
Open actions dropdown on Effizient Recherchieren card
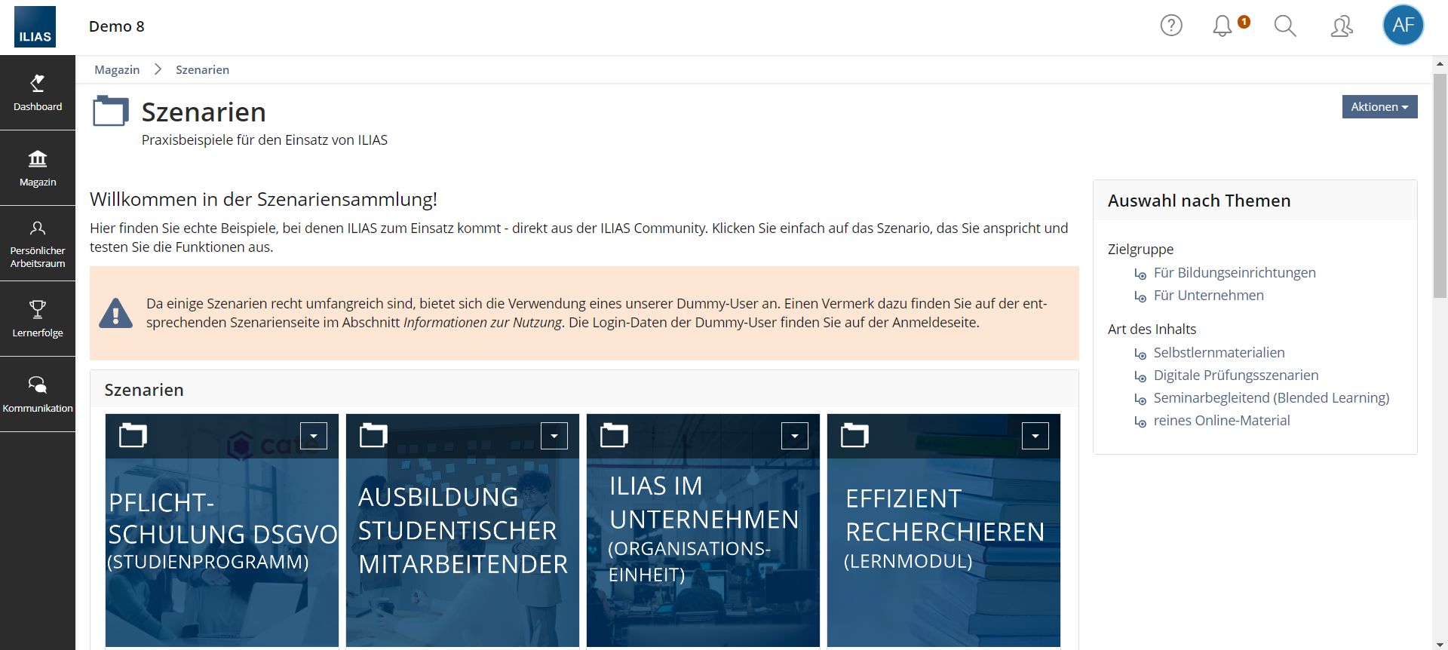(x=1035, y=435)
